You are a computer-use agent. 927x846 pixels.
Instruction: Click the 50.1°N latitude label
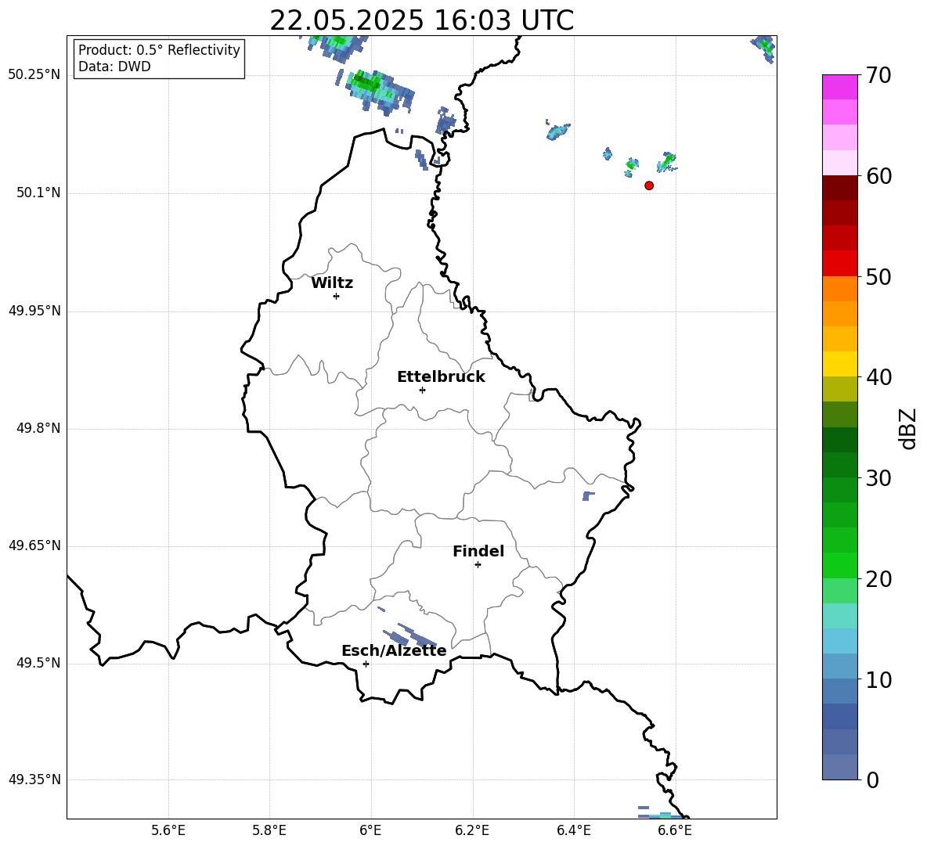[x=38, y=193]
